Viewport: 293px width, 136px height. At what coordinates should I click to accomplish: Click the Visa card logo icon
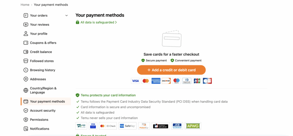coord(135,81)
